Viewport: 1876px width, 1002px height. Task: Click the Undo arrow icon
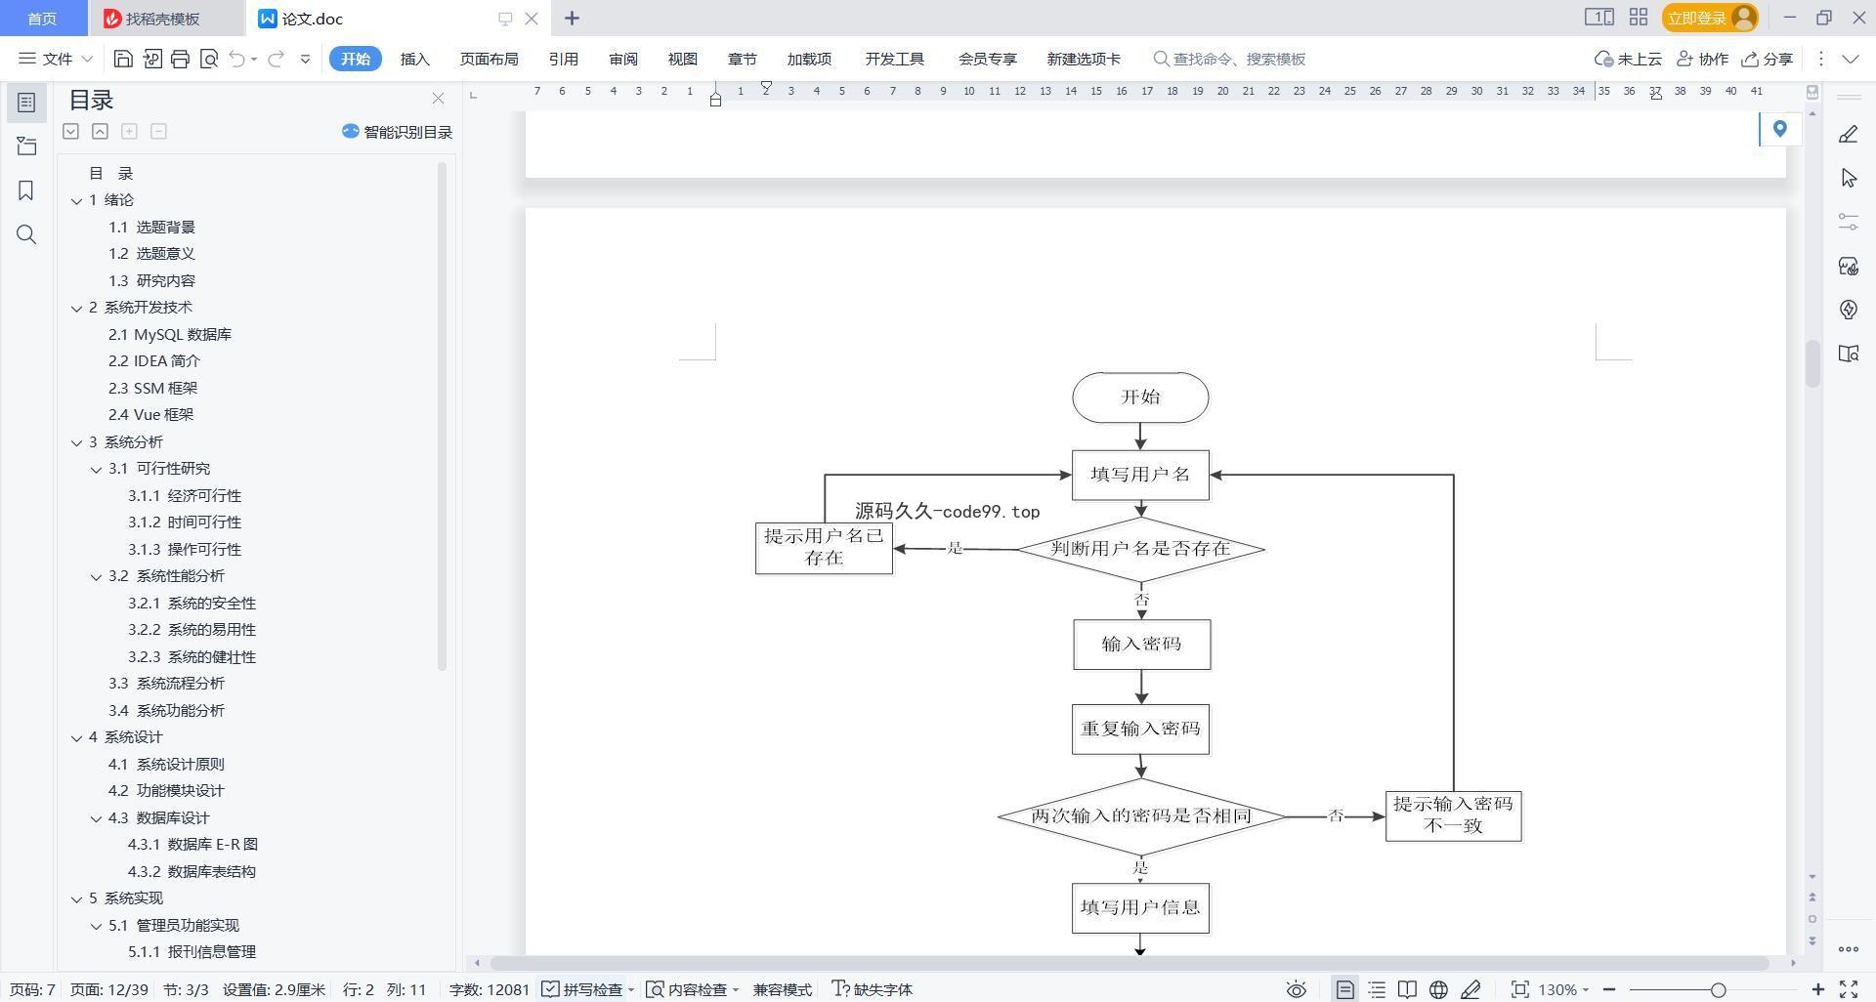(236, 59)
